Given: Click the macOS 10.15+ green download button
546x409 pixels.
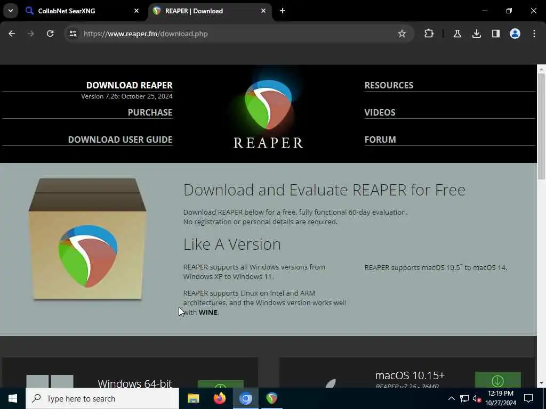Looking at the screenshot, I should pos(497,380).
